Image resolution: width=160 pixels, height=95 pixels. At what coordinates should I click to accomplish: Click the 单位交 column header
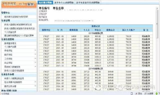tap(98, 30)
